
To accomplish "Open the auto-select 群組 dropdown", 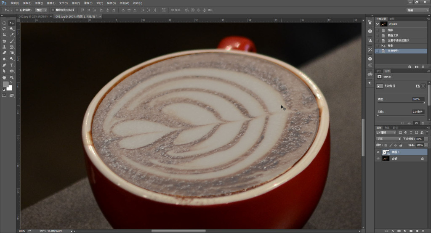I will (x=41, y=10).
